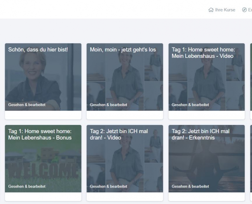
Task: Open title 'Tag 2: Jetzt bin ICH mal dran! - Video'
Action: click(119, 135)
